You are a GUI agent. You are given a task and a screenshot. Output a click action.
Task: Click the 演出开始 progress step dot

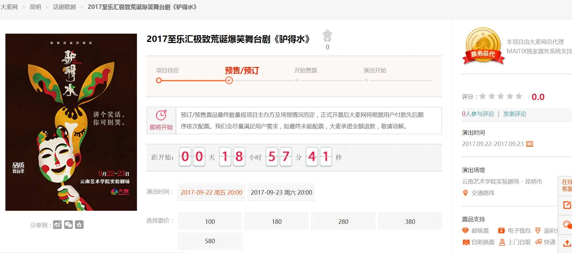pos(366,80)
